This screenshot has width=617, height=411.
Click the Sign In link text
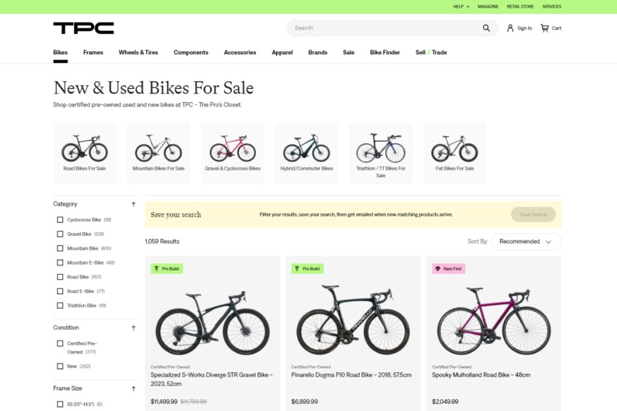pos(525,28)
